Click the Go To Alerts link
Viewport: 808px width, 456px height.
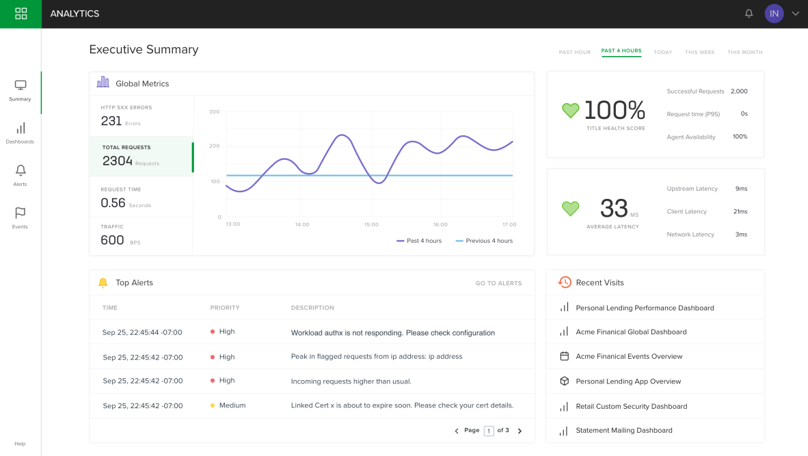click(x=498, y=284)
